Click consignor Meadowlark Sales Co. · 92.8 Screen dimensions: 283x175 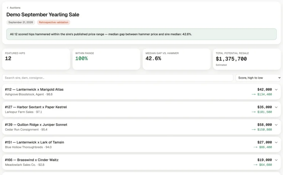click(25, 165)
